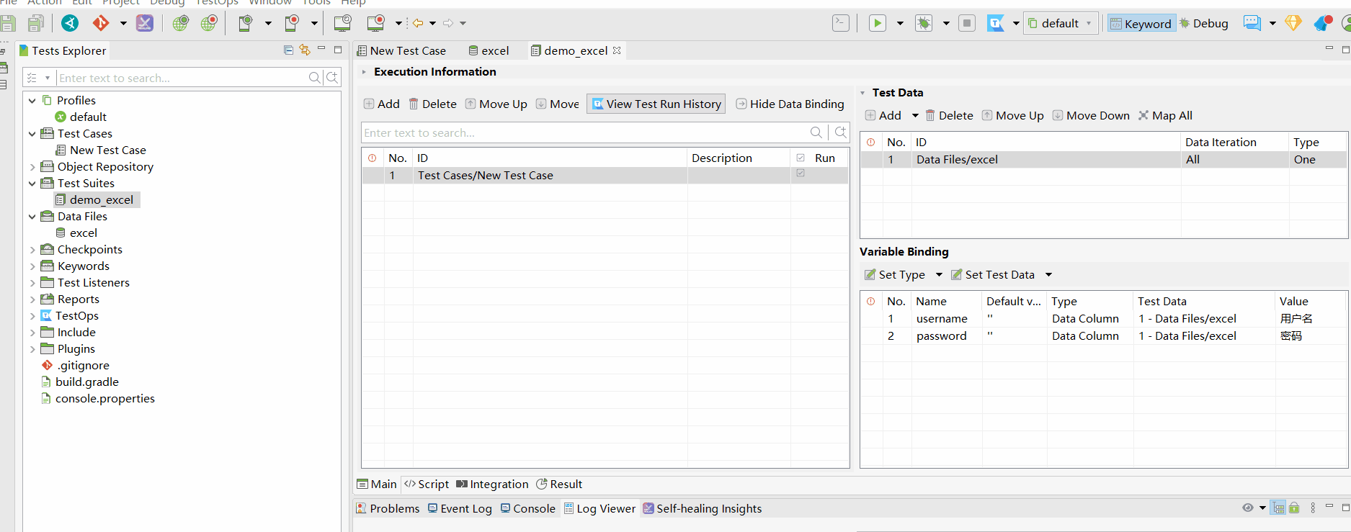Start the Record Web tool
Viewport: 1351px width, 532px height.
coord(209,23)
